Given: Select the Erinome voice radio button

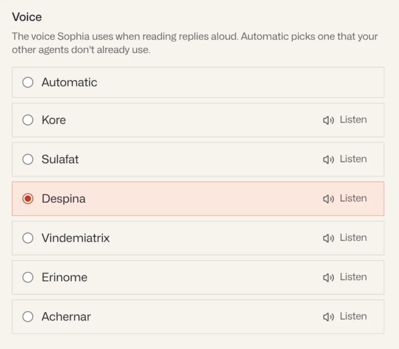Looking at the screenshot, I should click(x=28, y=277).
